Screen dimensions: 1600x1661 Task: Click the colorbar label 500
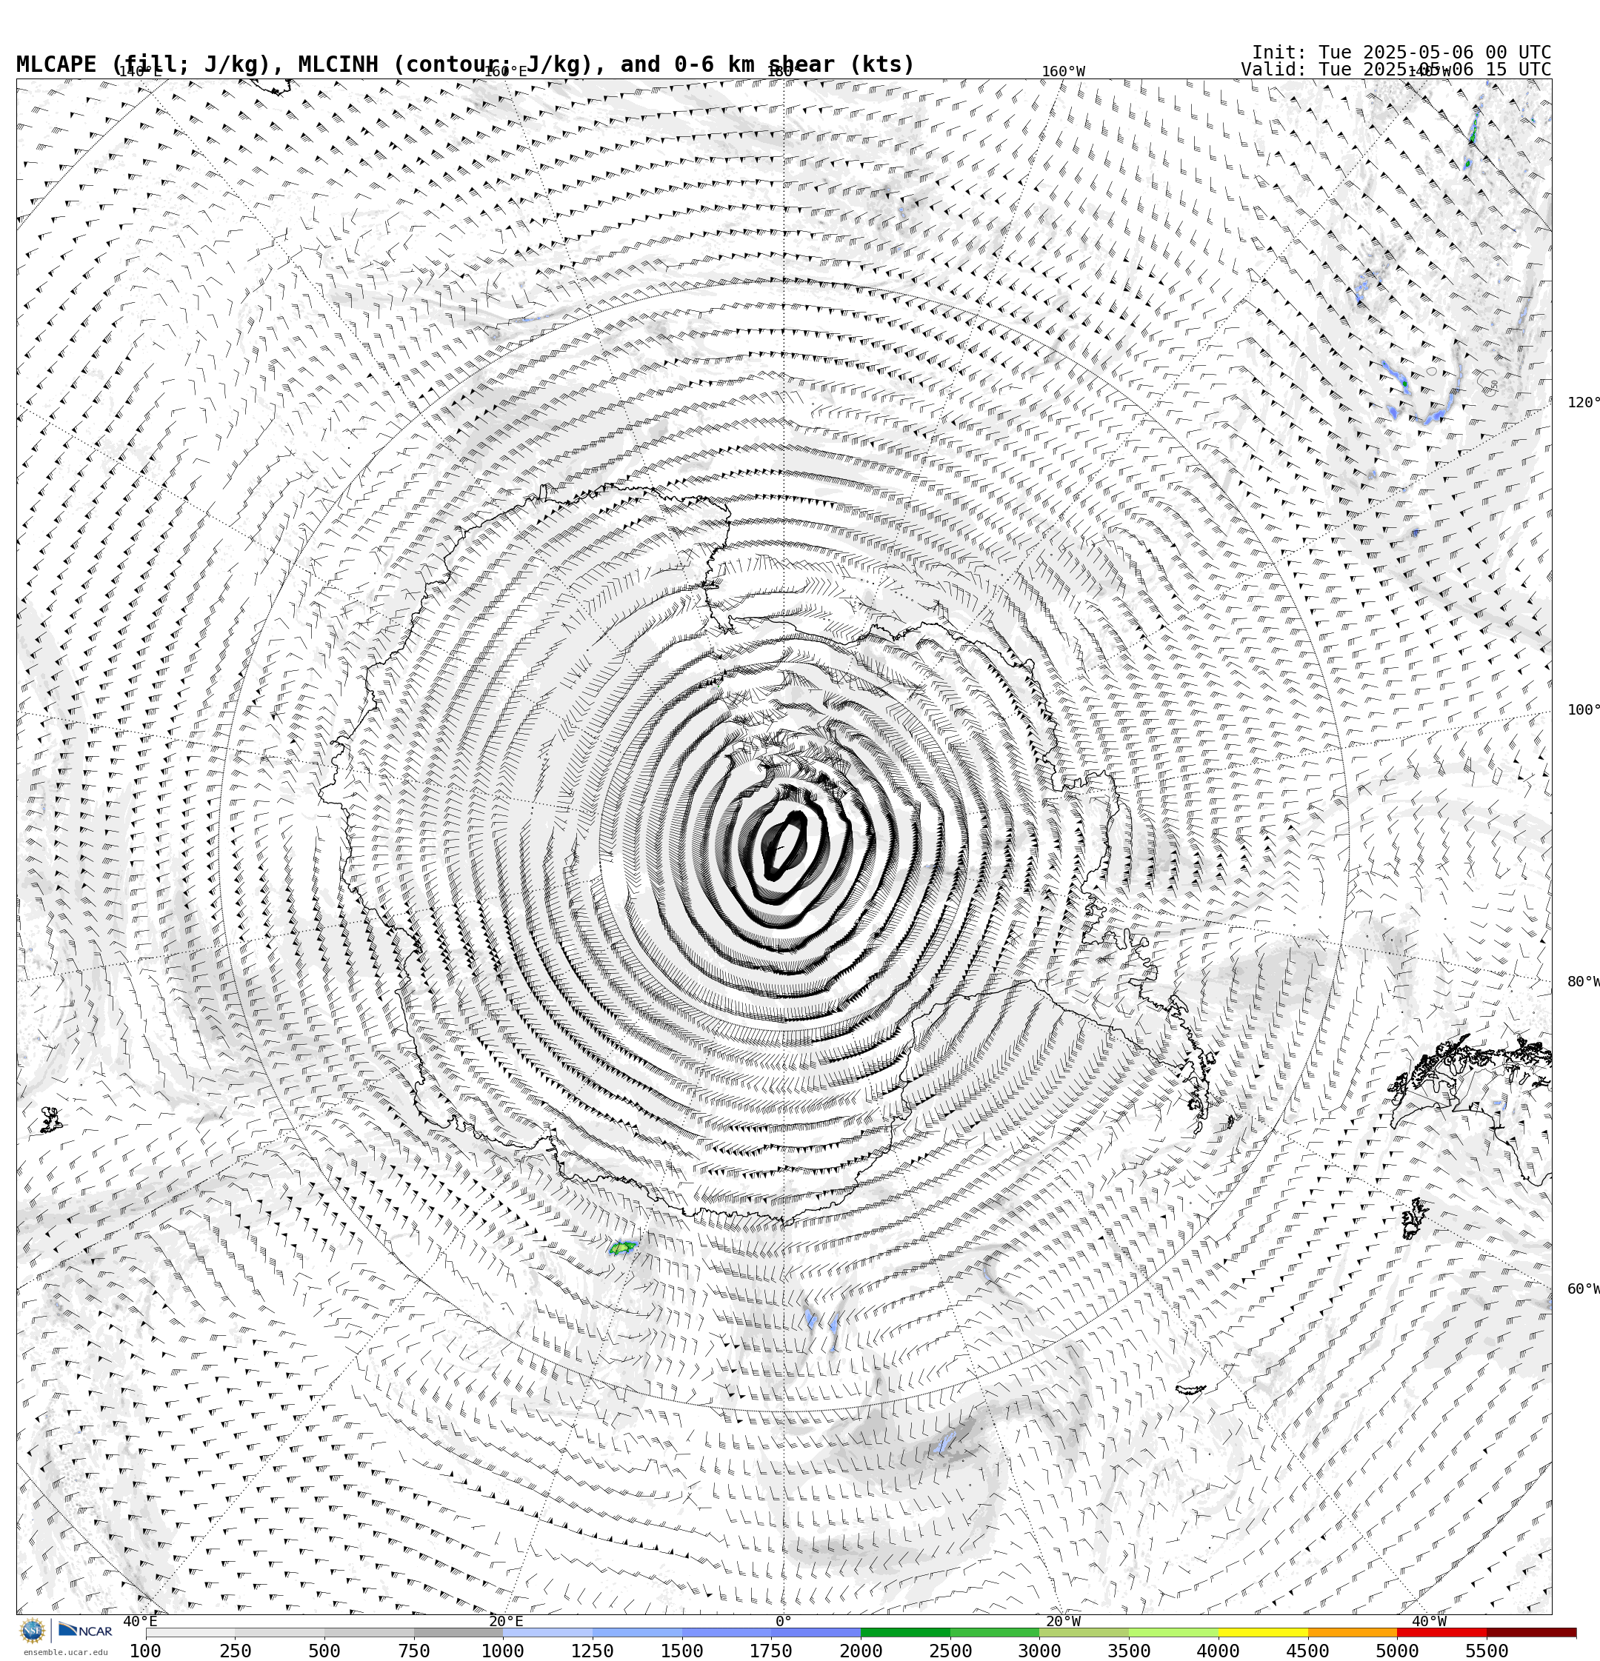(324, 1651)
